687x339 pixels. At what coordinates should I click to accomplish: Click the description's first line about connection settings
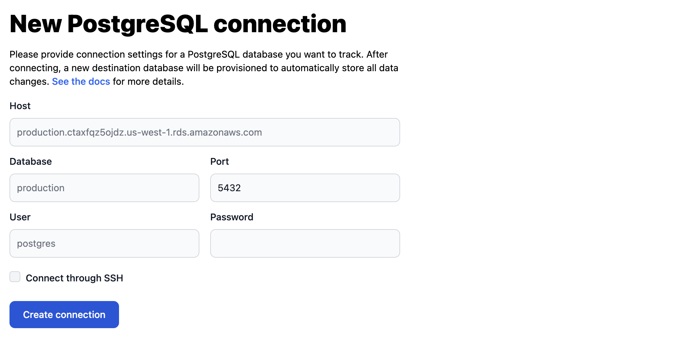[198, 54]
